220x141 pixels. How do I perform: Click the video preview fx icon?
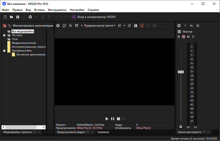70,26
